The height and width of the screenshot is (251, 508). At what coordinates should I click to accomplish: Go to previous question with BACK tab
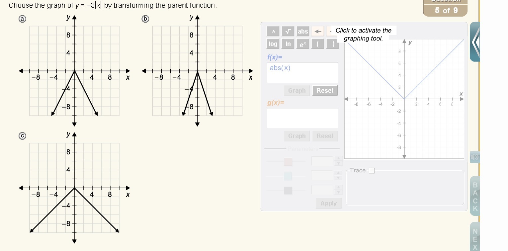click(x=475, y=196)
